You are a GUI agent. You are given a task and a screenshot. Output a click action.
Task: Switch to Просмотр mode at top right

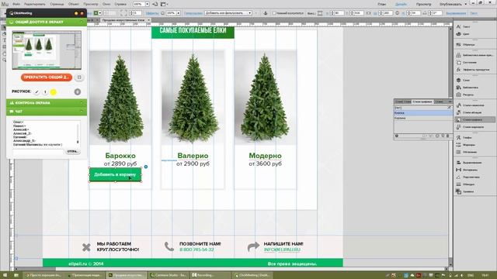pos(423,4)
